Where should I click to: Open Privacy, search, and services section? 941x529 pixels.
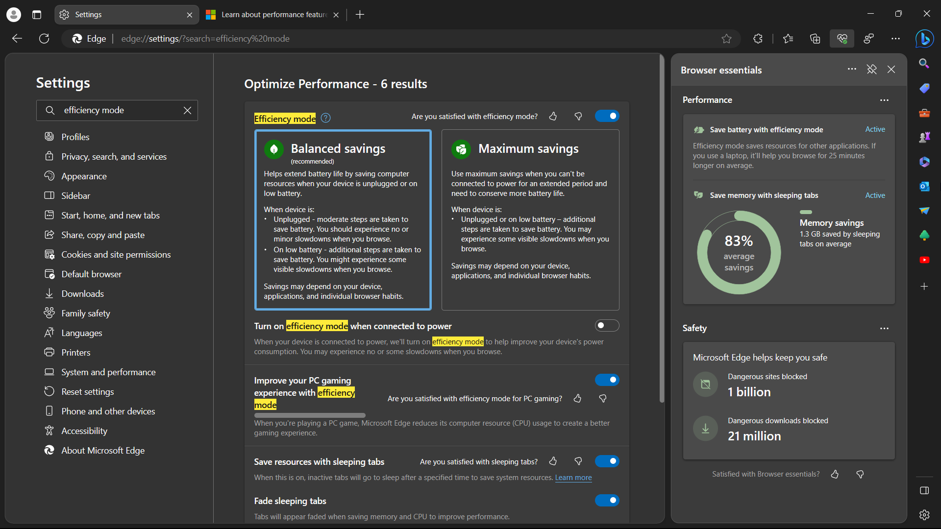tap(114, 157)
